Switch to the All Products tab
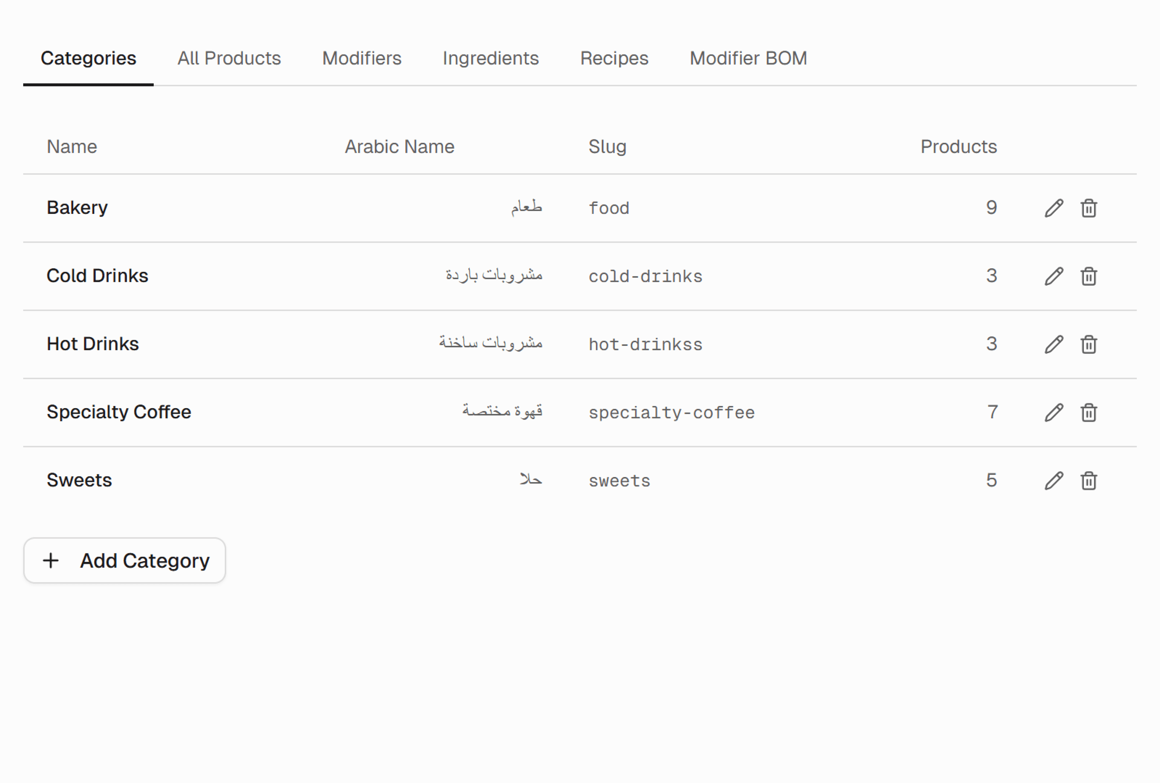The height and width of the screenshot is (783, 1160). pos(229,58)
